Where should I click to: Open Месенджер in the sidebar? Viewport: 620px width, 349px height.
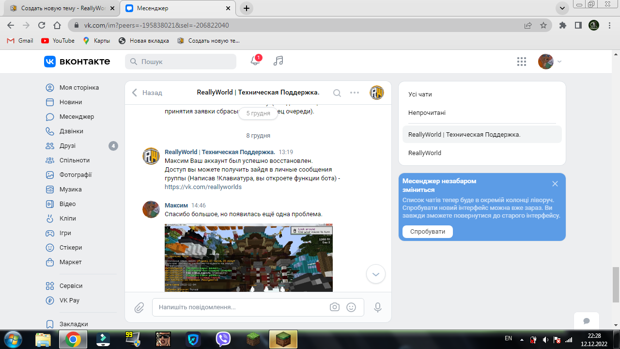coord(77,117)
